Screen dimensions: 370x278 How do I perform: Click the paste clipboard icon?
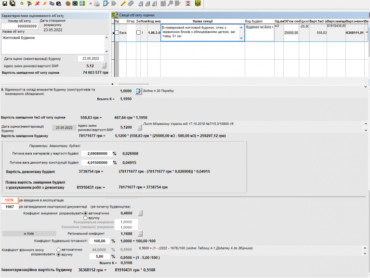click(59, 3)
